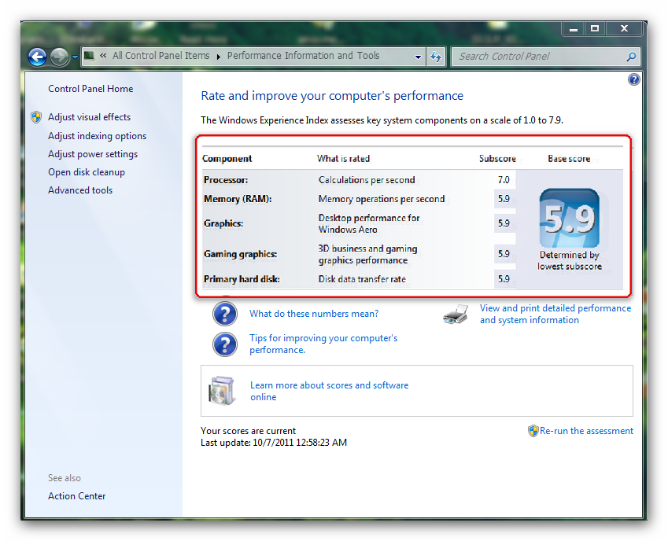
Task: Select 'All Control Panel Items' breadcrumb
Action: coord(161,56)
